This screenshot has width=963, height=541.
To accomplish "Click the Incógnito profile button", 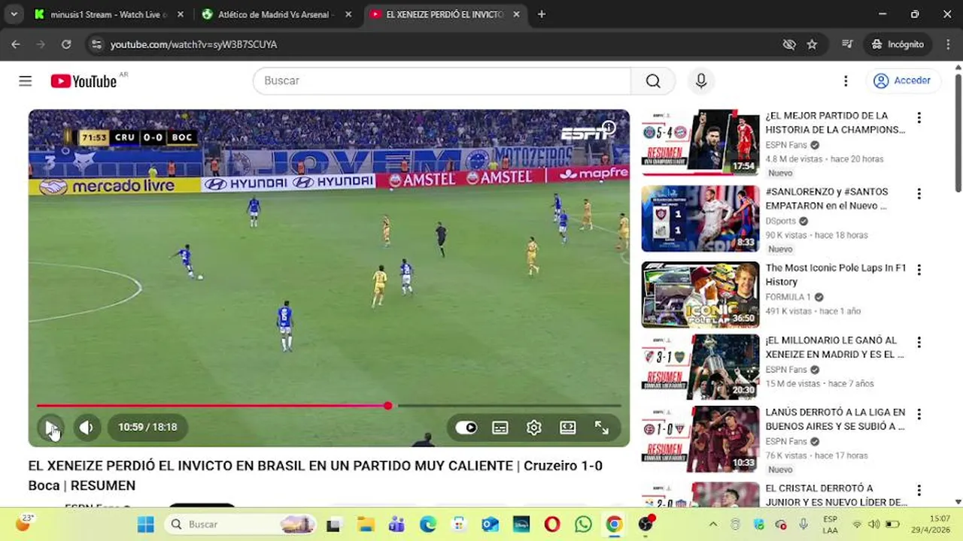I will tap(898, 44).
